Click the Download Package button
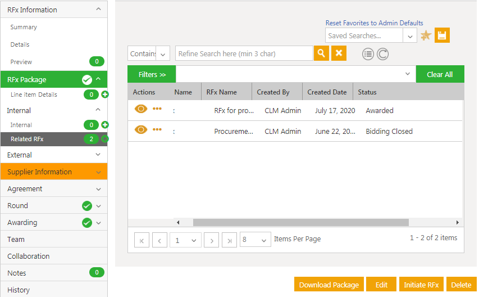This screenshot has width=479, height=297. click(x=329, y=285)
